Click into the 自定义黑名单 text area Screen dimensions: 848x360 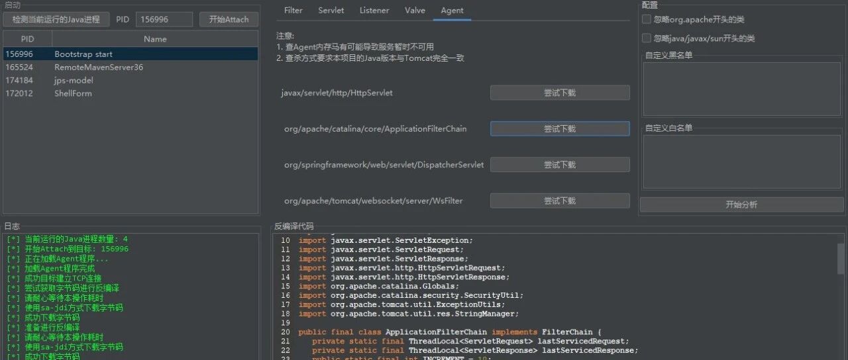pyautogui.click(x=741, y=89)
